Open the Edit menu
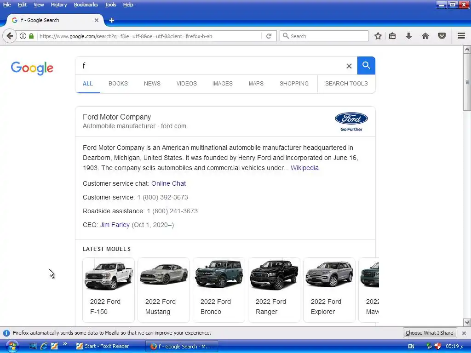 tap(22, 5)
